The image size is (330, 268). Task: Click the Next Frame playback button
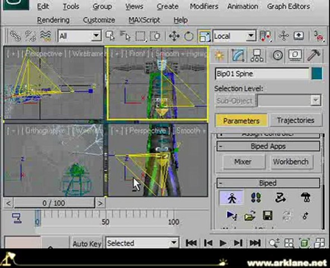tap(238, 243)
